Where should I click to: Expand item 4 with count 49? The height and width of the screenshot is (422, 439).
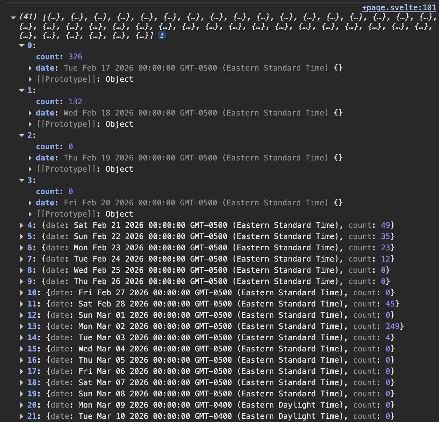[22, 225]
